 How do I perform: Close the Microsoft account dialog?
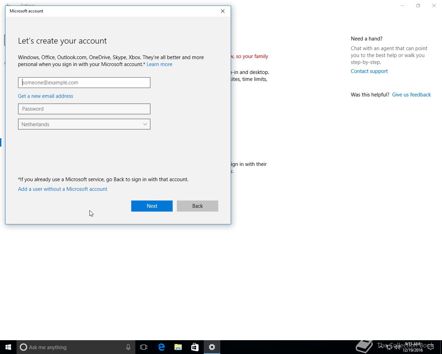tap(223, 11)
